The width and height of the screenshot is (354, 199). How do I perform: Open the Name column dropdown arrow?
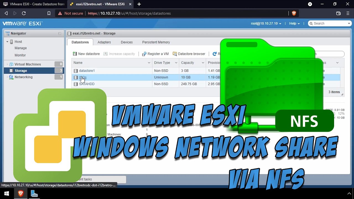coord(149,63)
